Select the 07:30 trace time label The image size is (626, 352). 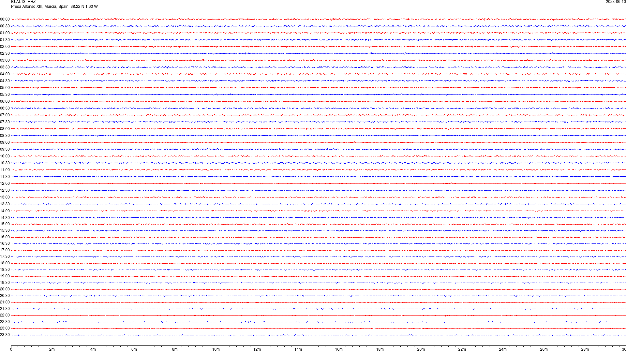click(x=5, y=122)
